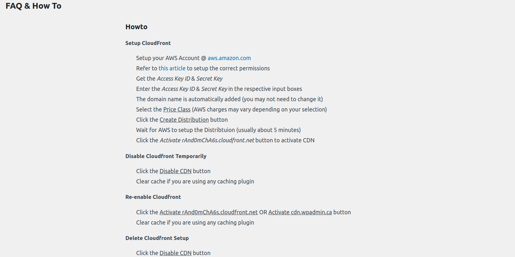Screen dimensions: 515x257
Task: Click the Disable Cloudfront Temporarily subheading
Action: pos(166,156)
